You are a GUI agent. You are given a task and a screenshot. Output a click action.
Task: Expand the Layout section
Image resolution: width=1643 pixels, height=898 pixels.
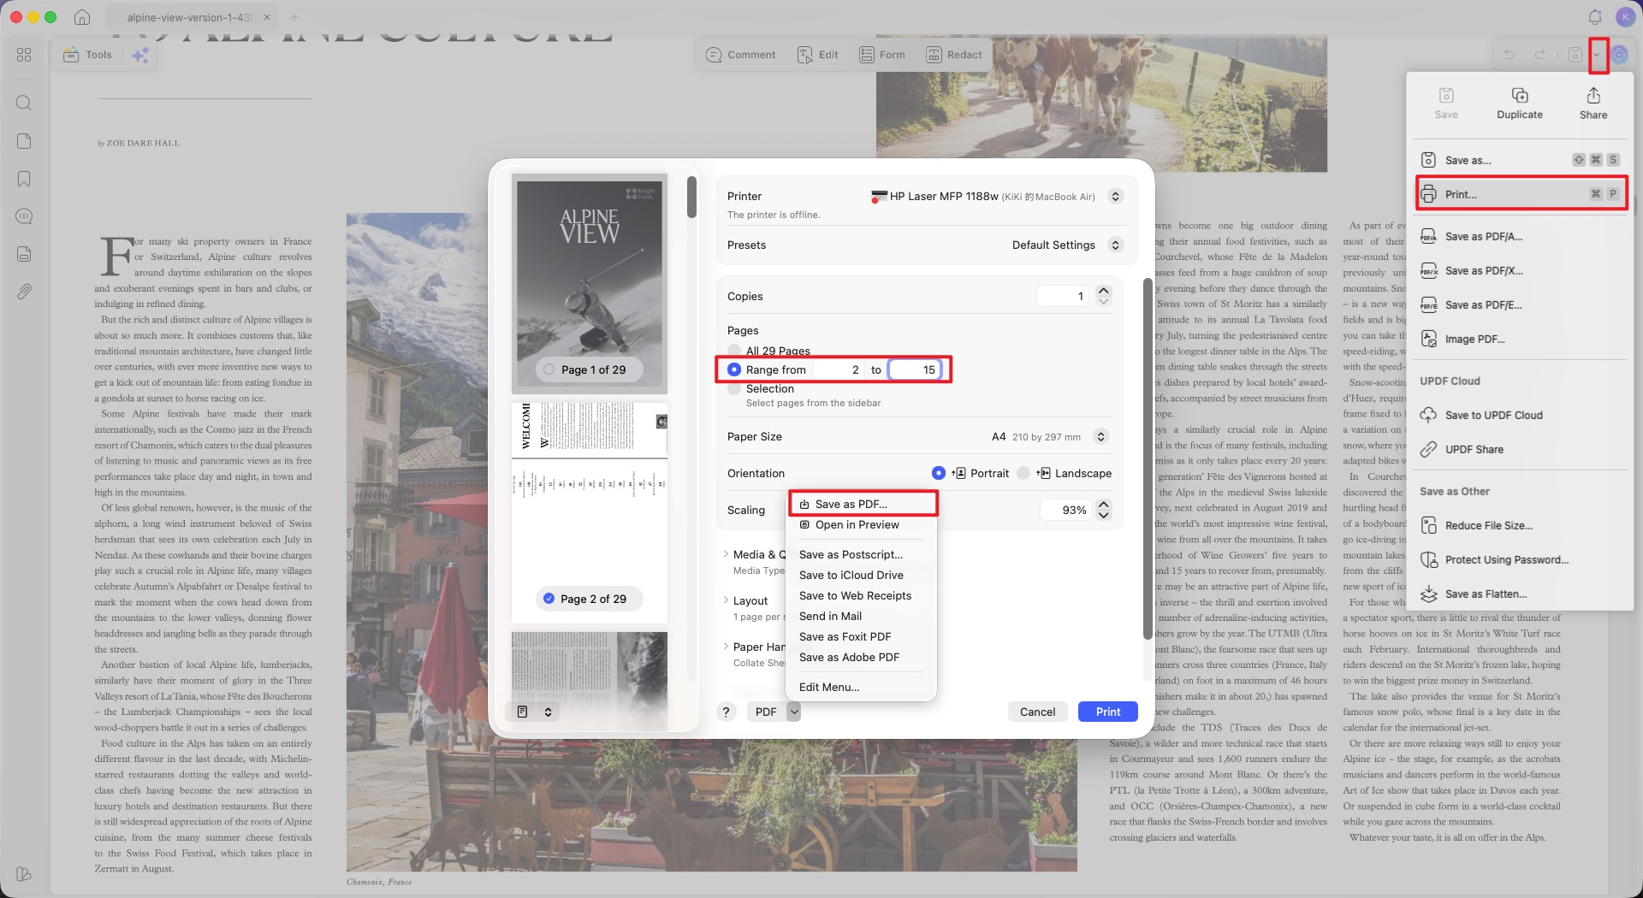[727, 600]
